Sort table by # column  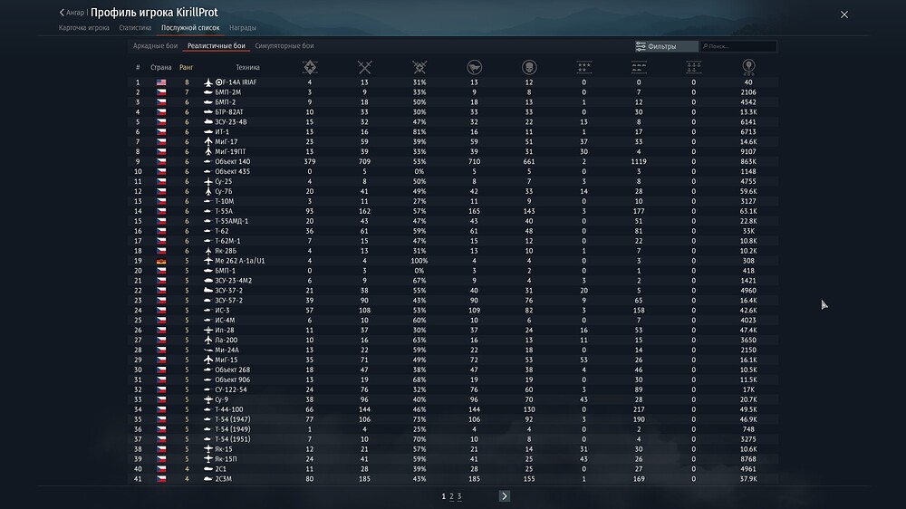[x=138, y=68]
